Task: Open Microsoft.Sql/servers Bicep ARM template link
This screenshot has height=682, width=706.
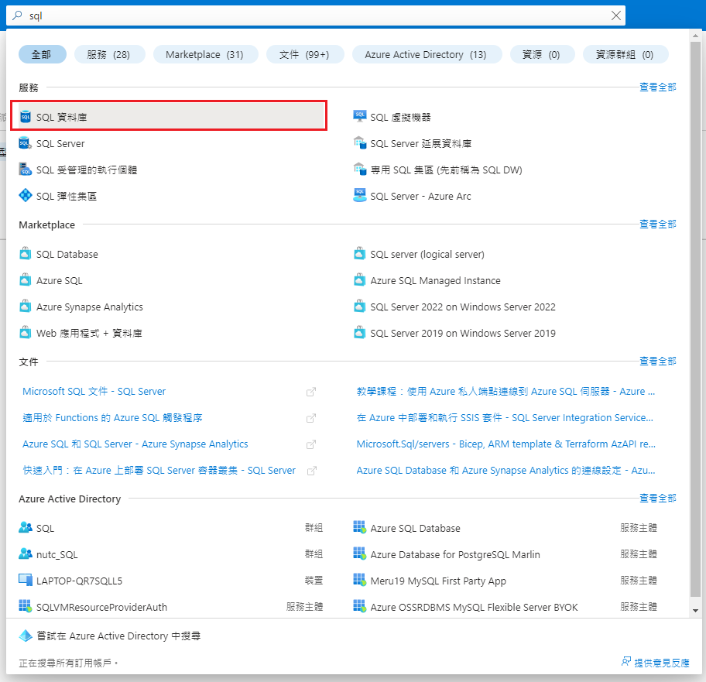Action: 506,444
